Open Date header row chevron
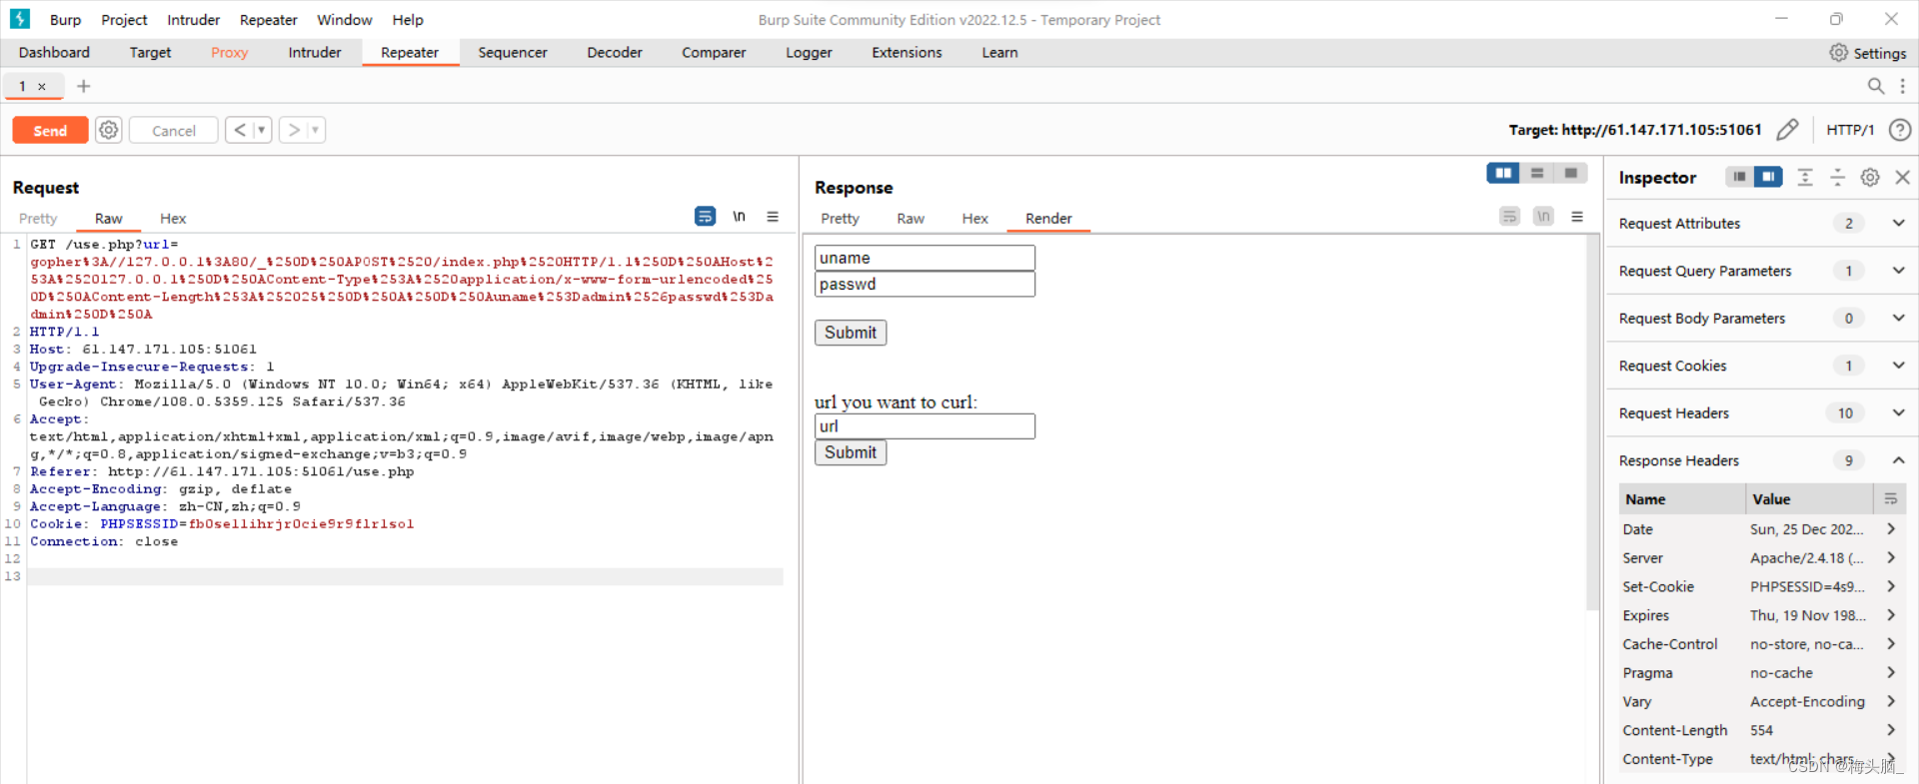This screenshot has height=784, width=1919. pos(1891,529)
